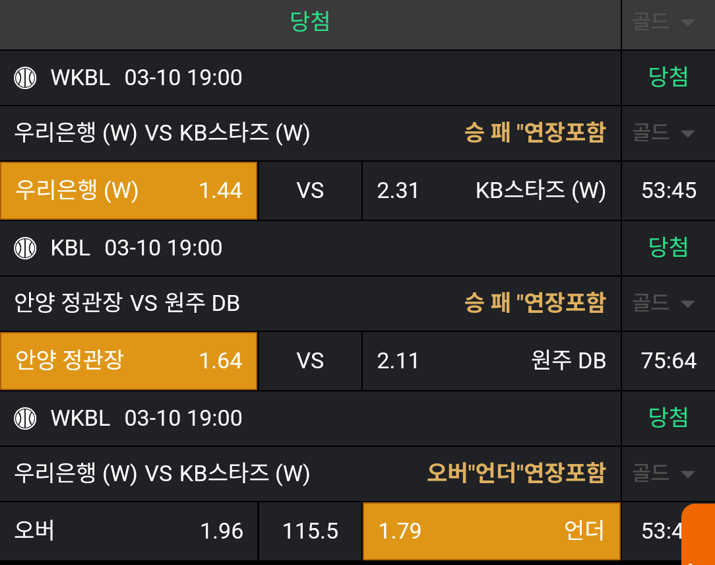Click the green 당첨 header tab
Screen dimensions: 715x565
[x=310, y=22]
